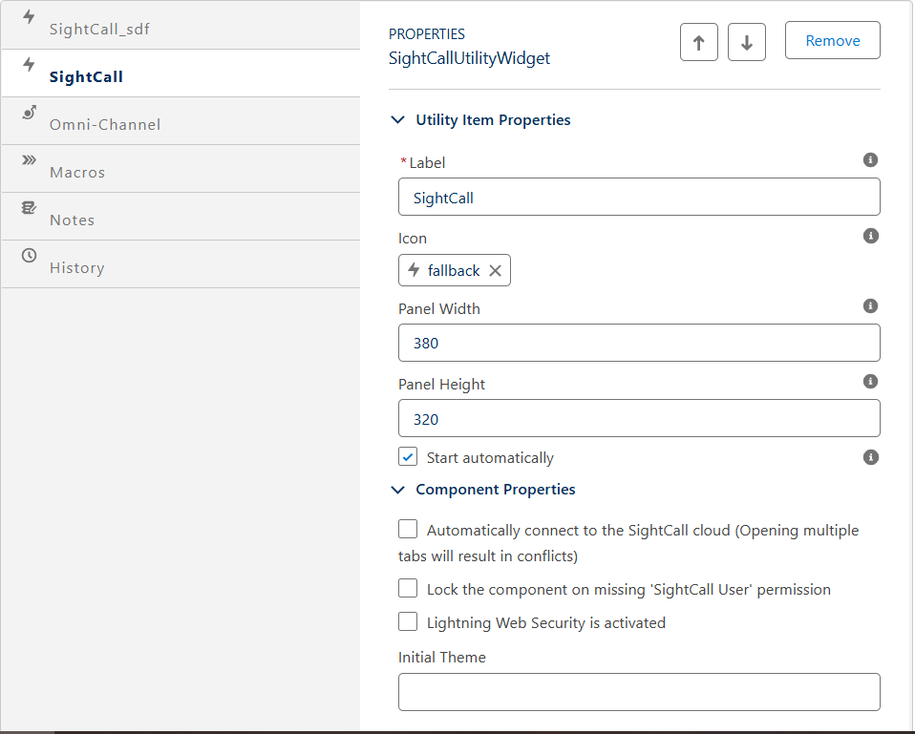Click the SightCallUtilityWidget component name
The width and height of the screenshot is (915, 734).
[x=469, y=58]
